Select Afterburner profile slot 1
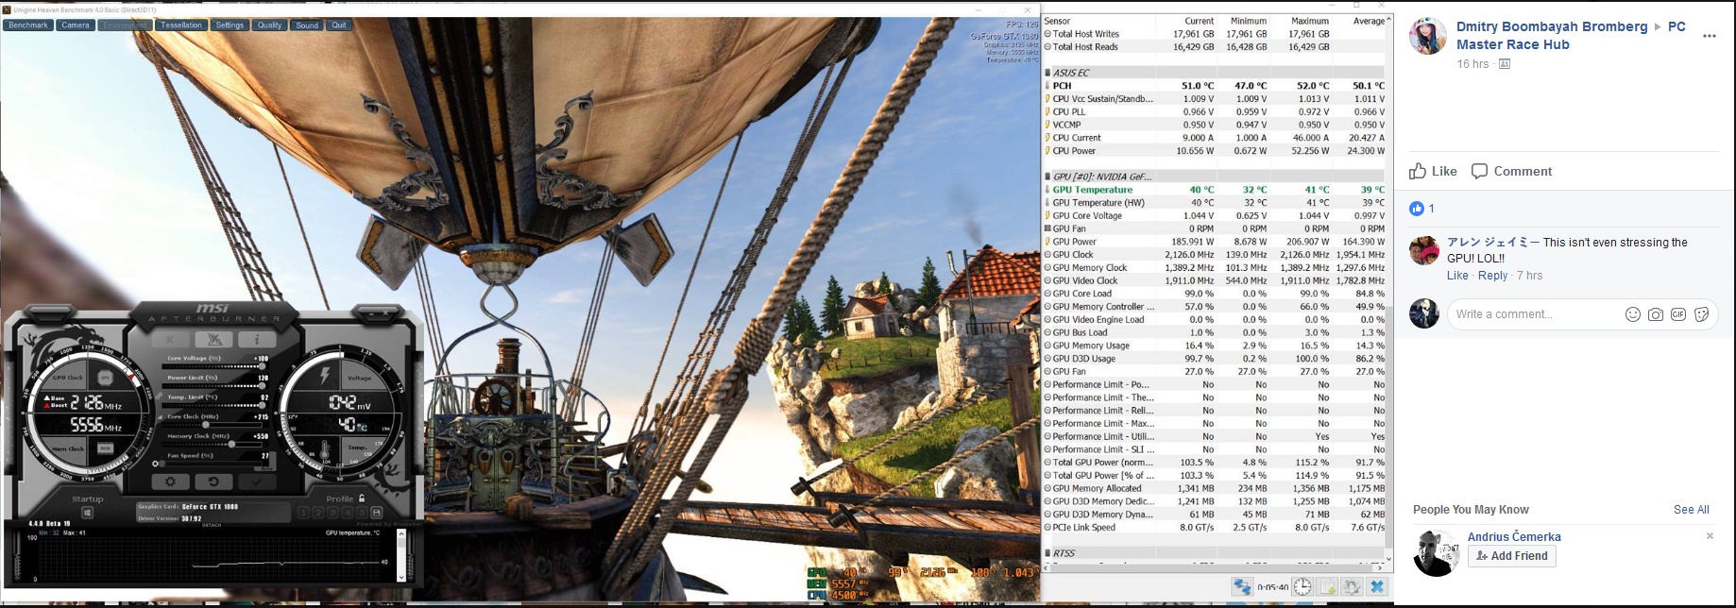The image size is (1736, 608). click(x=303, y=513)
